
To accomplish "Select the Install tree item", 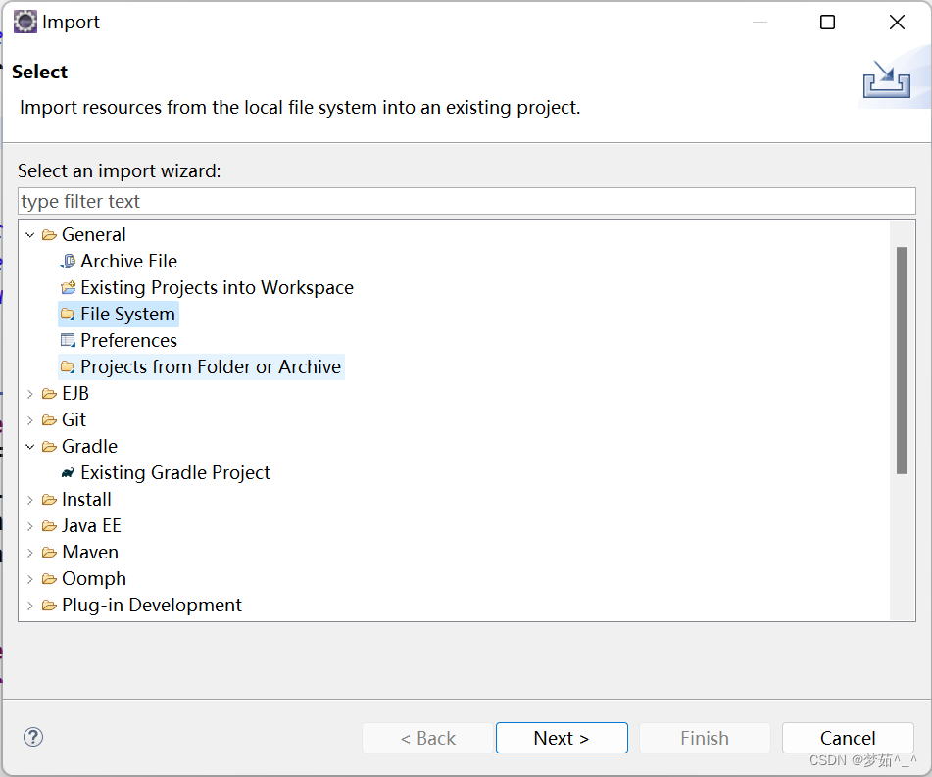I will (x=86, y=500).
